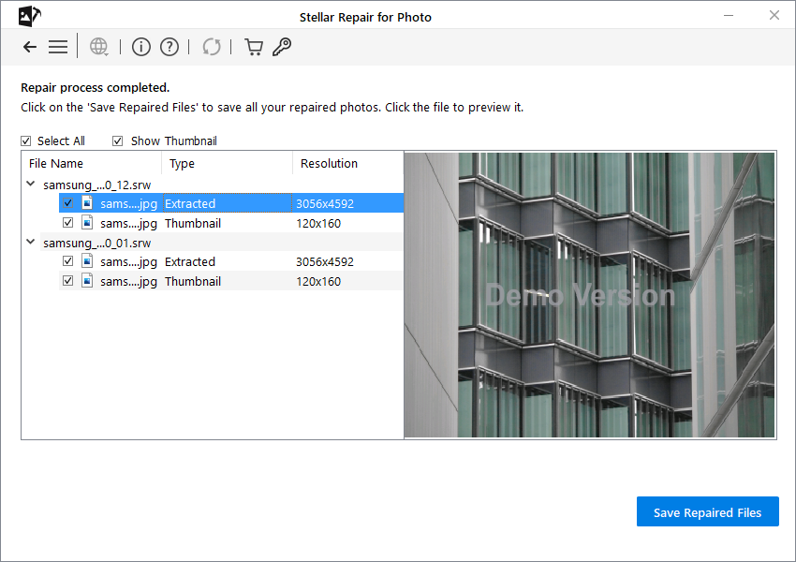Screen dimensions: 796x562
Task: Click the refresh update icon
Action: click(x=212, y=47)
